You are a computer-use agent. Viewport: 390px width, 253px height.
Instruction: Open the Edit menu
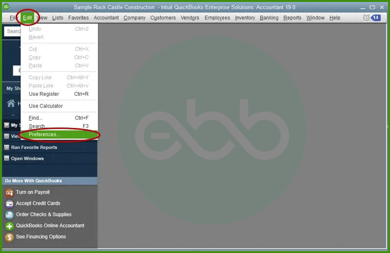point(27,18)
